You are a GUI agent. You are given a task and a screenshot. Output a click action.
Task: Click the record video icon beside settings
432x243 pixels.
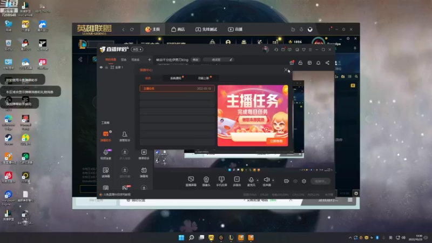[287, 181]
